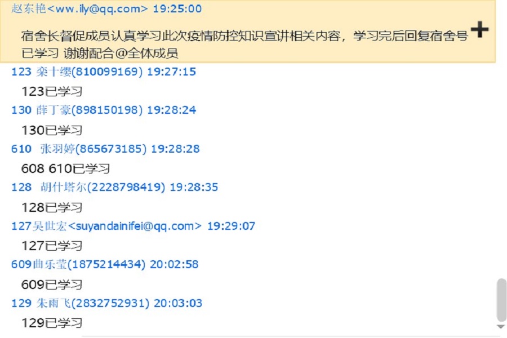Click message "130已学习"
The image size is (507, 338).
tap(52, 130)
